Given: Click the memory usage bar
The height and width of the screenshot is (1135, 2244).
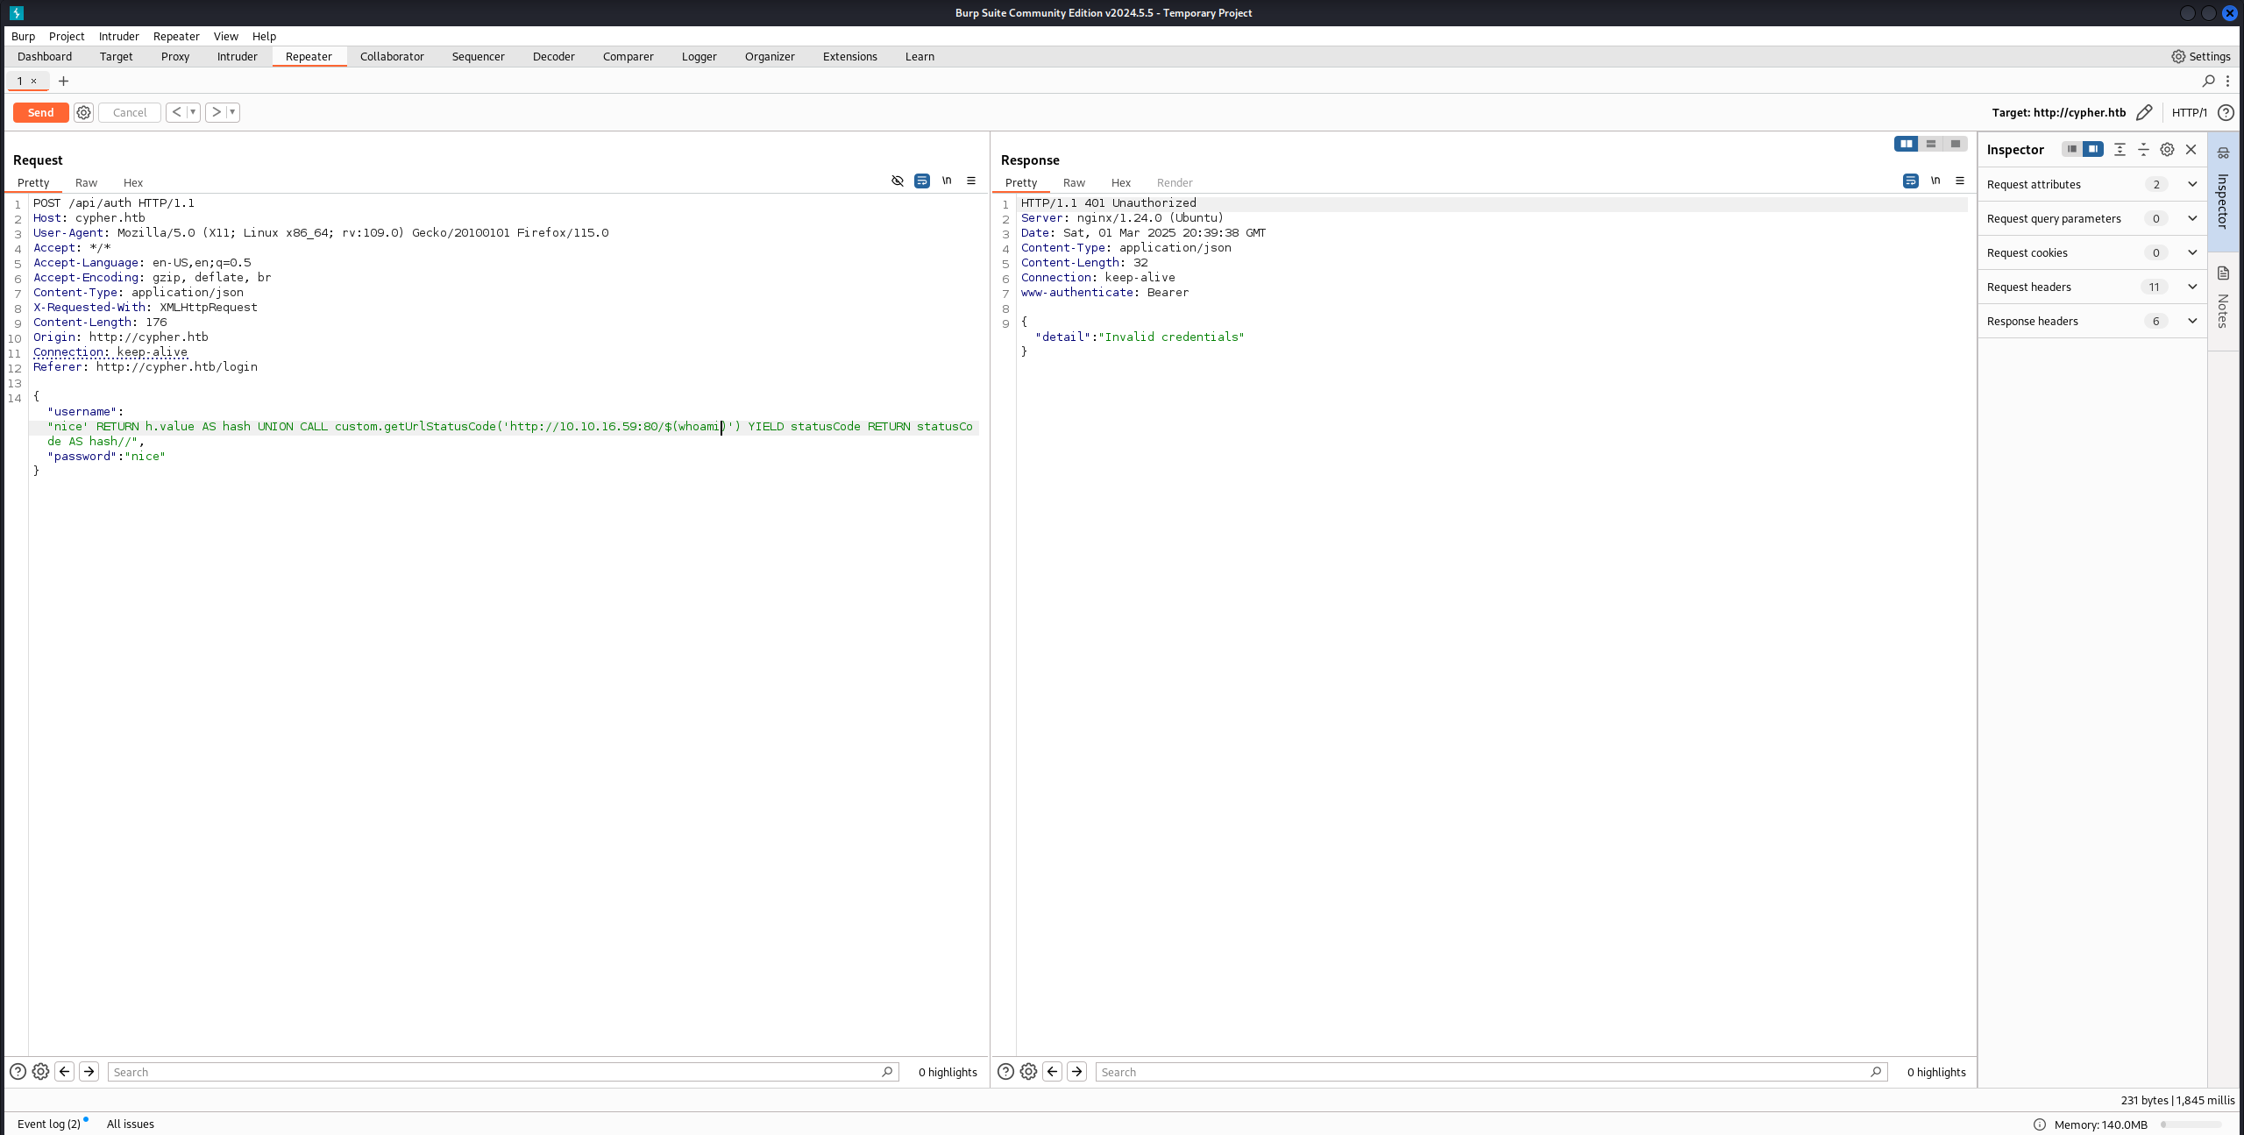Looking at the screenshot, I should pos(2191,1124).
